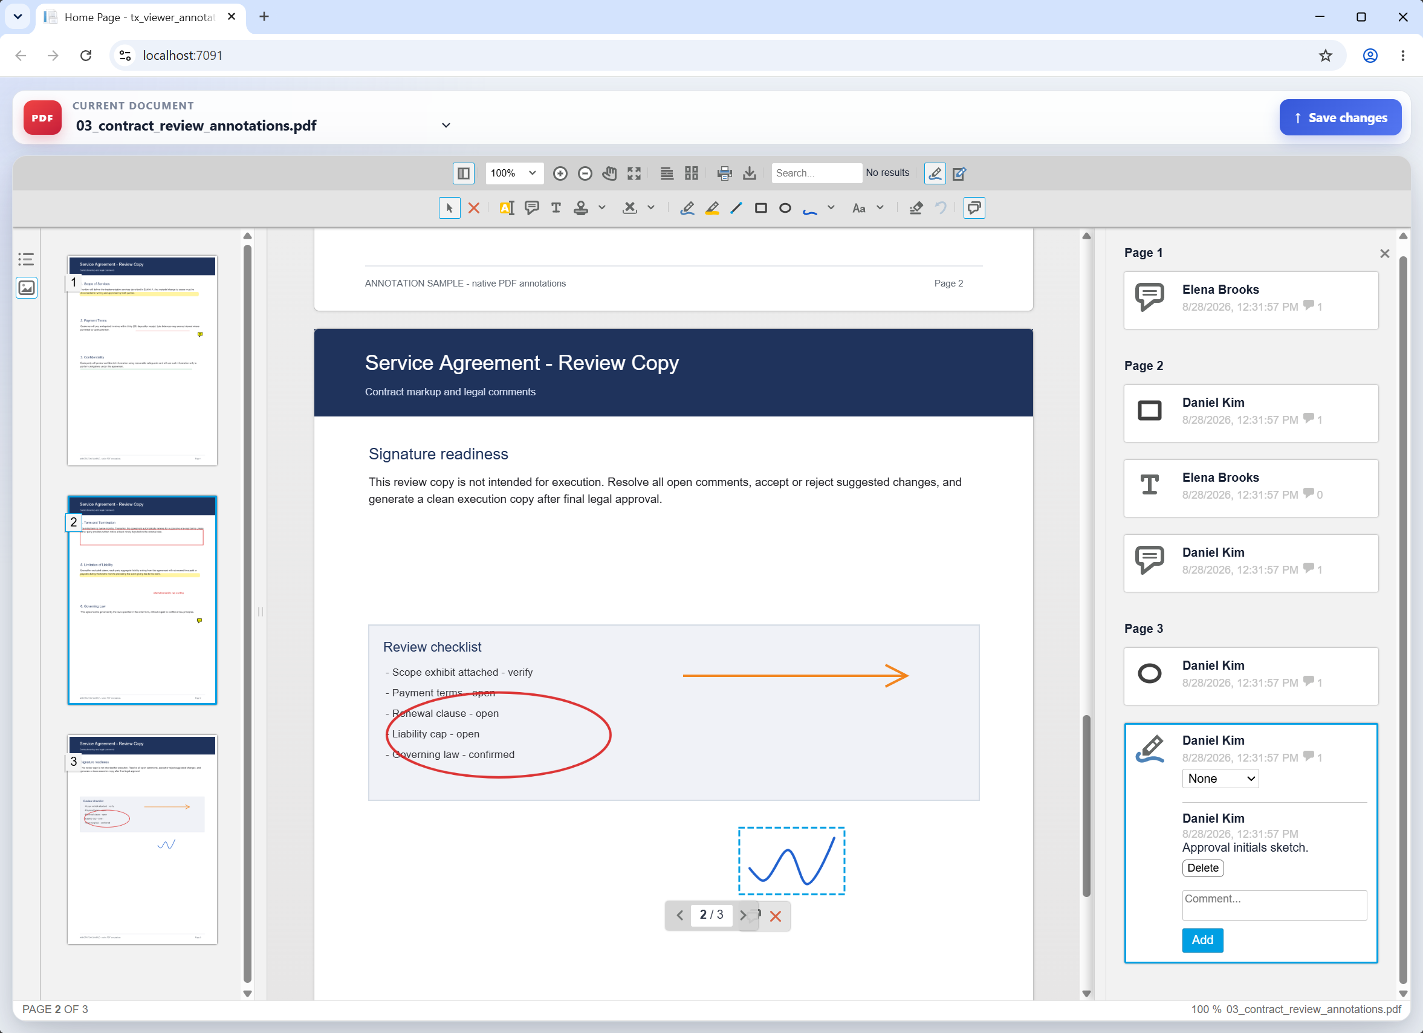Enter full screen mode via expand arrows icon

pyautogui.click(x=634, y=173)
